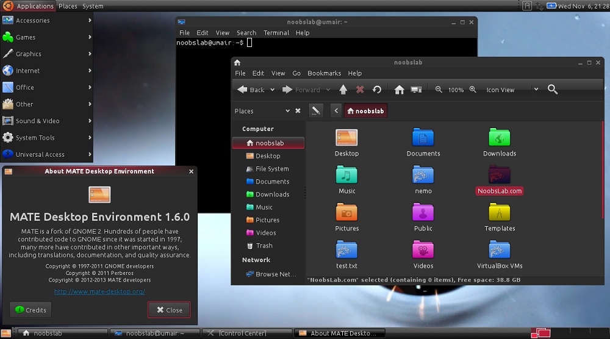The width and height of the screenshot is (610, 339).
Task: Stop loading with the red X icon
Action: 360,90
